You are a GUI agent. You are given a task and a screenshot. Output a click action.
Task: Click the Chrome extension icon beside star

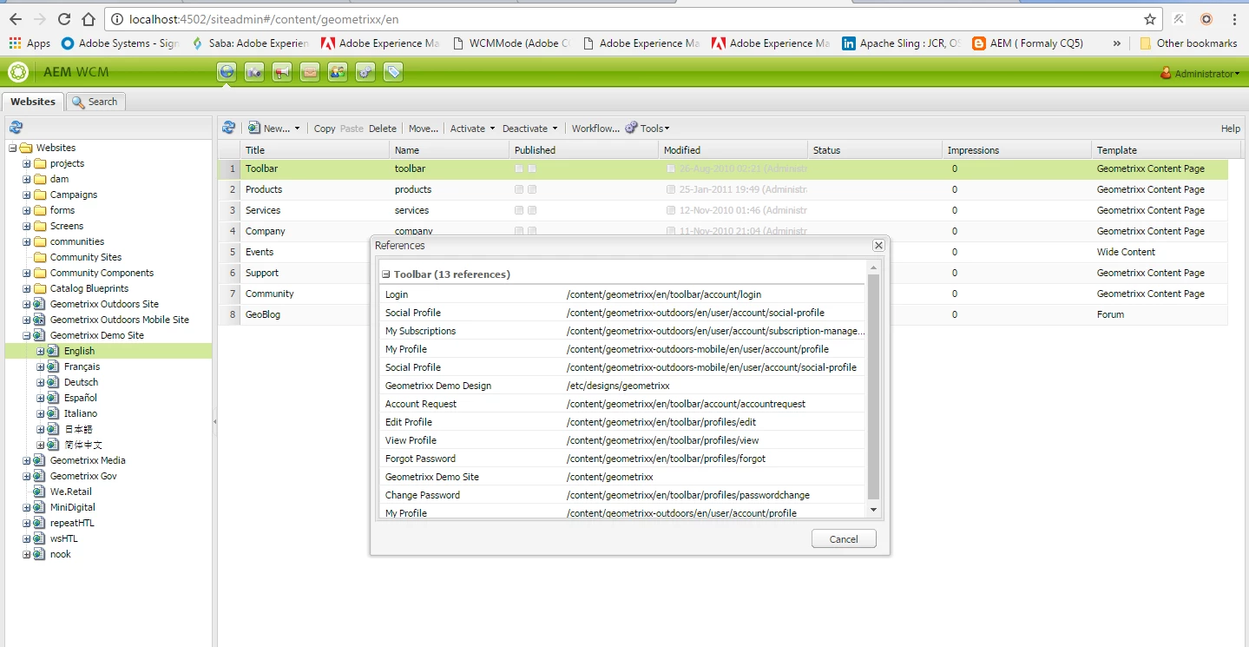pyautogui.click(x=1180, y=19)
